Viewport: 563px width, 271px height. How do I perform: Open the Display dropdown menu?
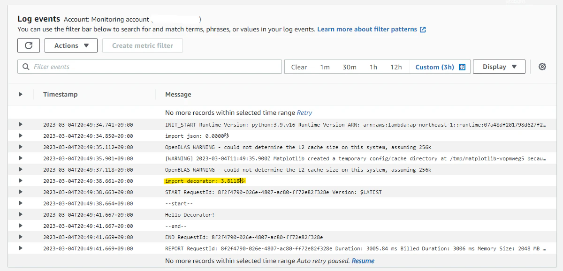[x=499, y=67]
